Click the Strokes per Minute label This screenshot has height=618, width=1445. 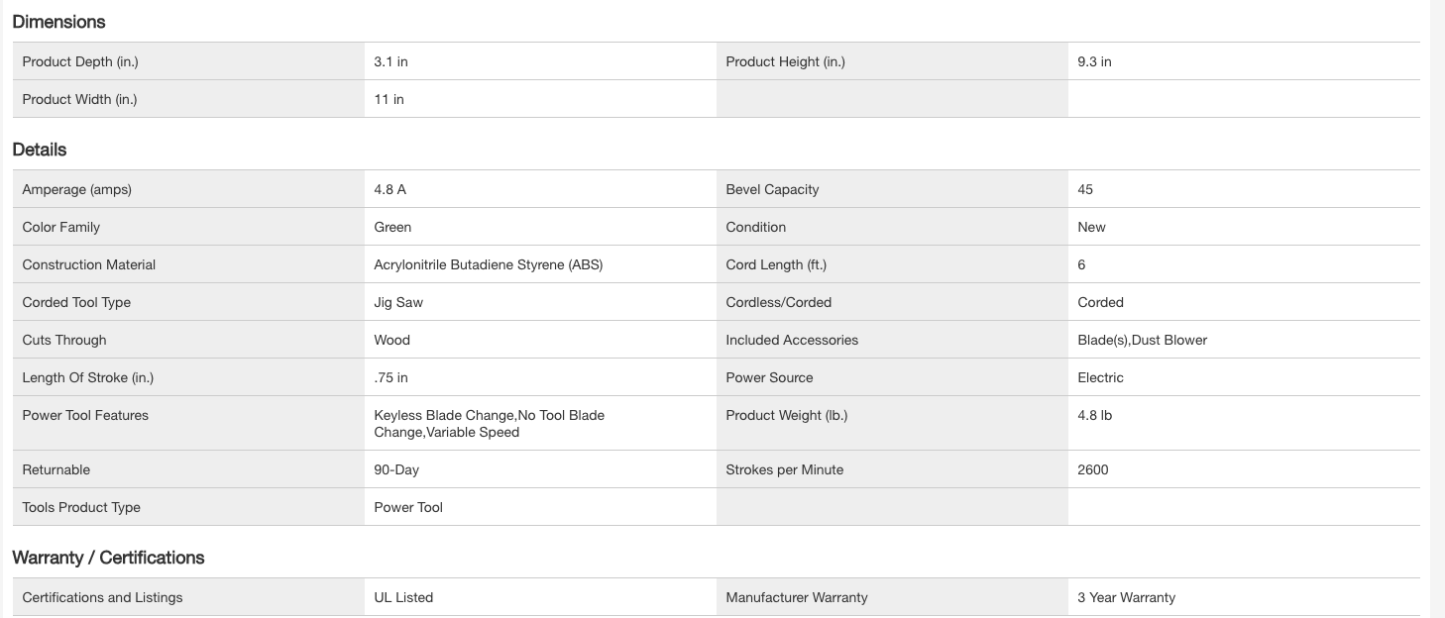[x=784, y=469]
